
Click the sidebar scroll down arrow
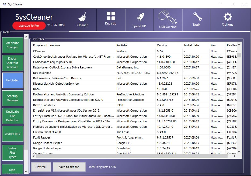pos(26,172)
